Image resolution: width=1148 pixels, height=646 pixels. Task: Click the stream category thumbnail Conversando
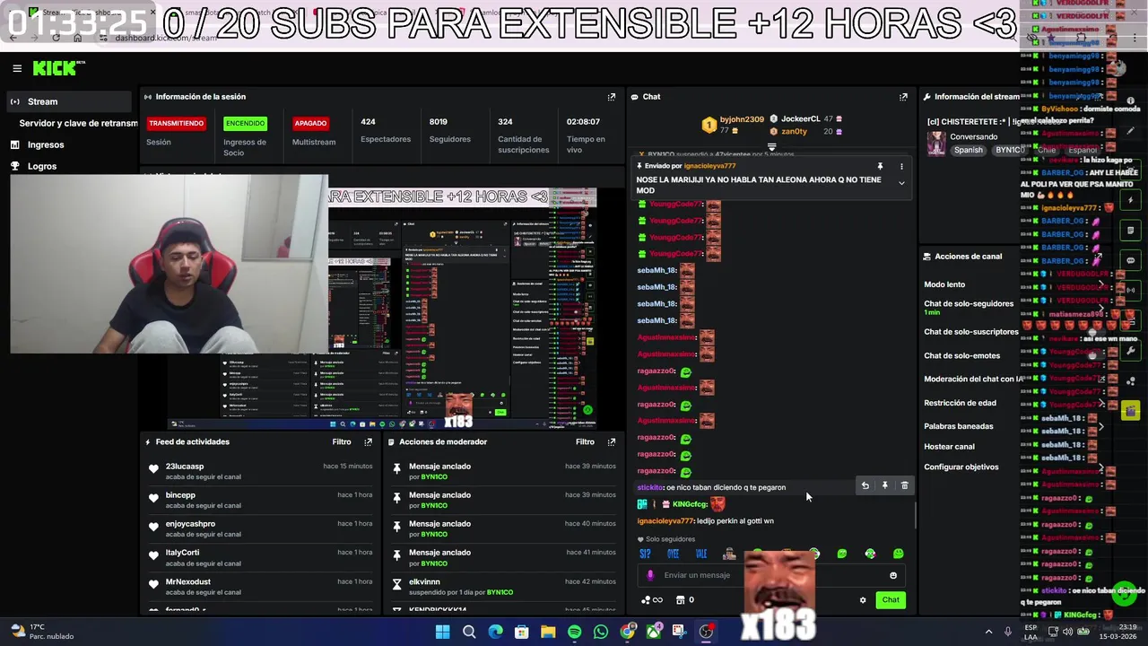point(936,144)
